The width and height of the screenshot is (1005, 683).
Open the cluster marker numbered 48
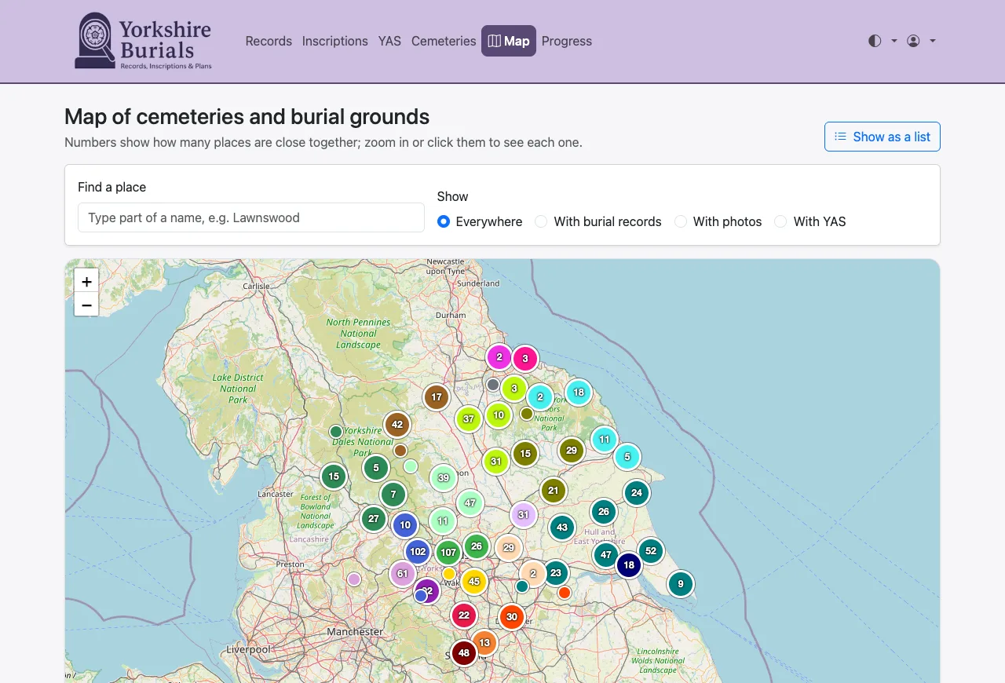click(464, 653)
